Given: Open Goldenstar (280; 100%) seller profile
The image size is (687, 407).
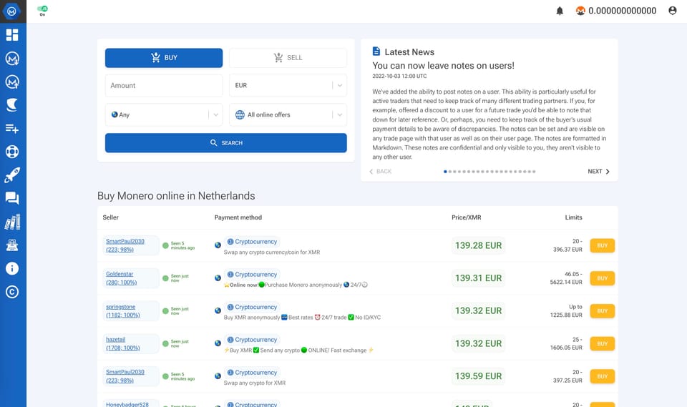Looking at the screenshot, I should point(121,278).
